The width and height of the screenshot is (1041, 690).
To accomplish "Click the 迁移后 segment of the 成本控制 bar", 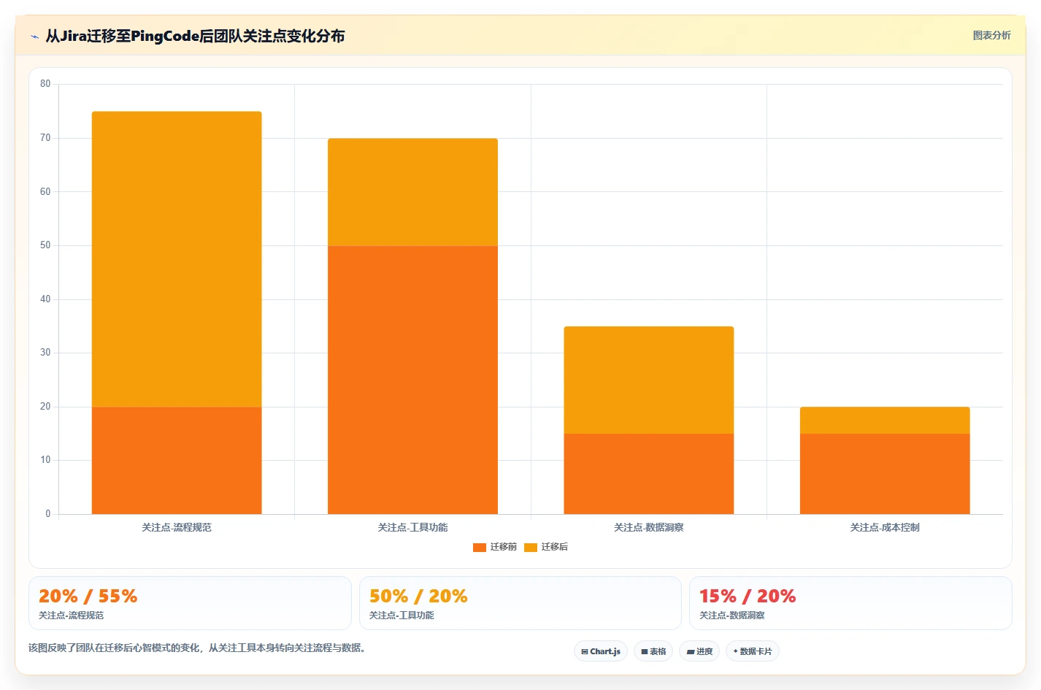I will pos(885,421).
